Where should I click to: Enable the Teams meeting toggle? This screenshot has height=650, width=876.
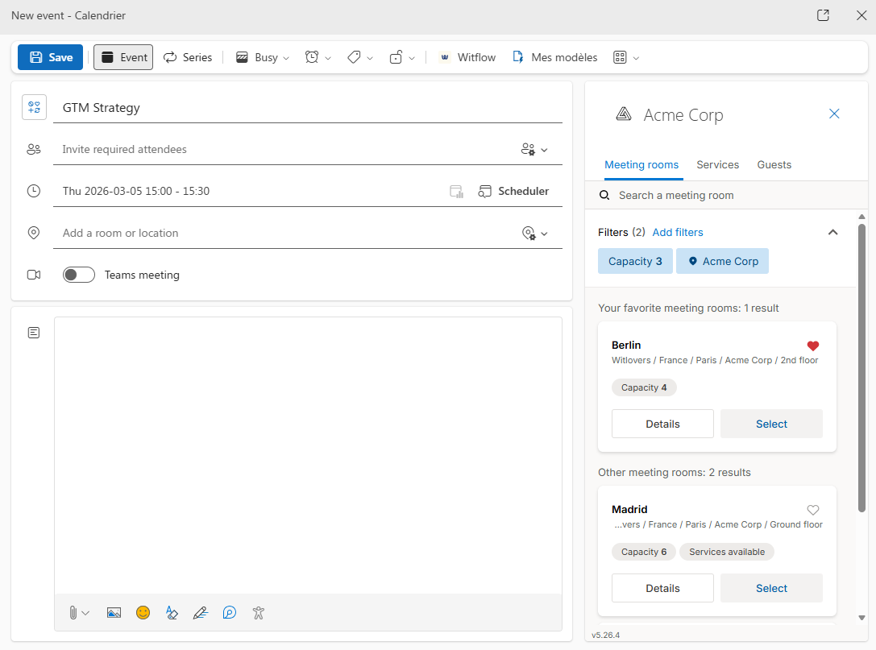click(x=78, y=275)
